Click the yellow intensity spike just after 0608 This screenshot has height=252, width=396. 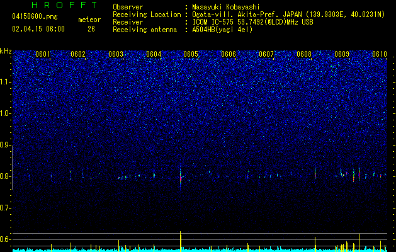[315, 244]
